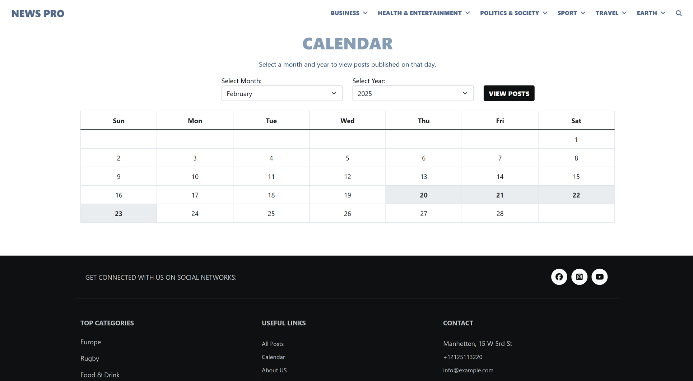Click the info@example.com email link
The width and height of the screenshot is (693, 381).
click(x=468, y=370)
